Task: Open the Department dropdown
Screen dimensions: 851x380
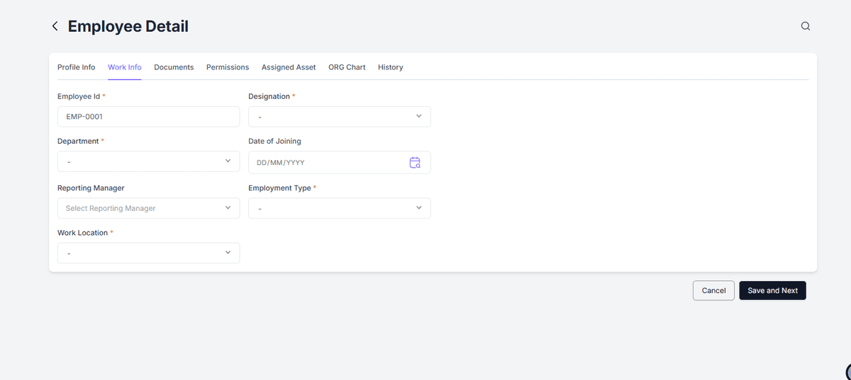Action: point(148,161)
